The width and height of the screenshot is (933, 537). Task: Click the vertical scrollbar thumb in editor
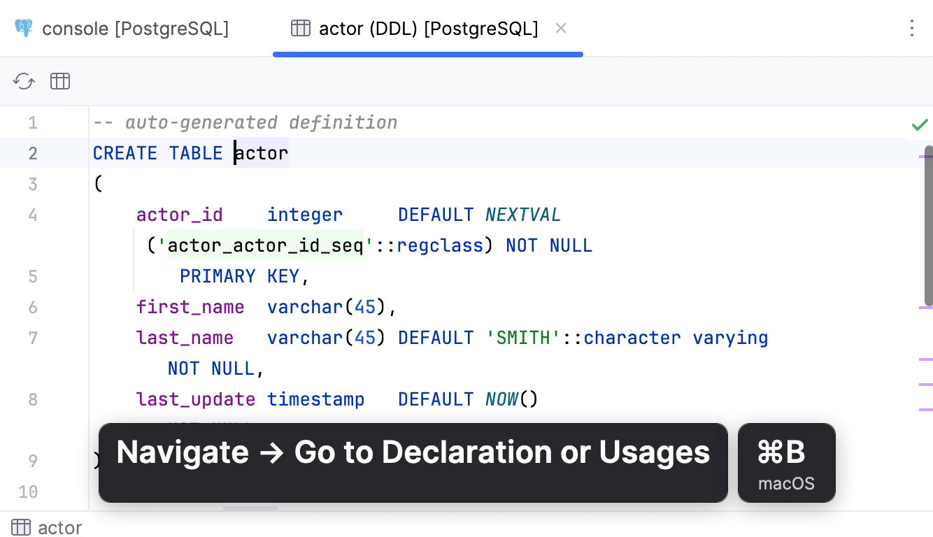928,225
